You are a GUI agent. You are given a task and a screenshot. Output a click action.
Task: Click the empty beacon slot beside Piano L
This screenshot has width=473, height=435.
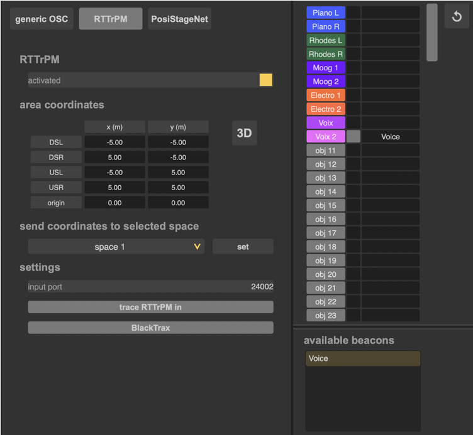[391, 13]
